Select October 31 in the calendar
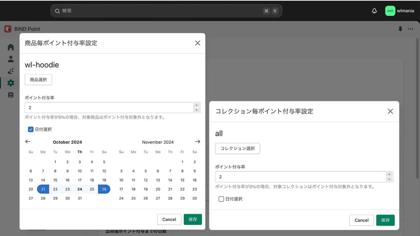The width and height of the screenshot is (420, 236). pos(80,198)
